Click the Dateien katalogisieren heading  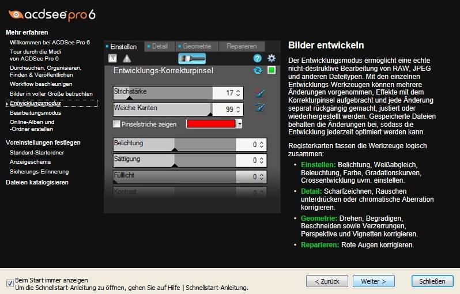pyautogui.click(x=37, y=183)
